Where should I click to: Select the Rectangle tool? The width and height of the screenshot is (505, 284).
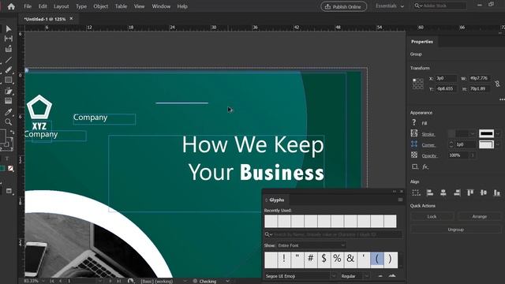[9, 80]
